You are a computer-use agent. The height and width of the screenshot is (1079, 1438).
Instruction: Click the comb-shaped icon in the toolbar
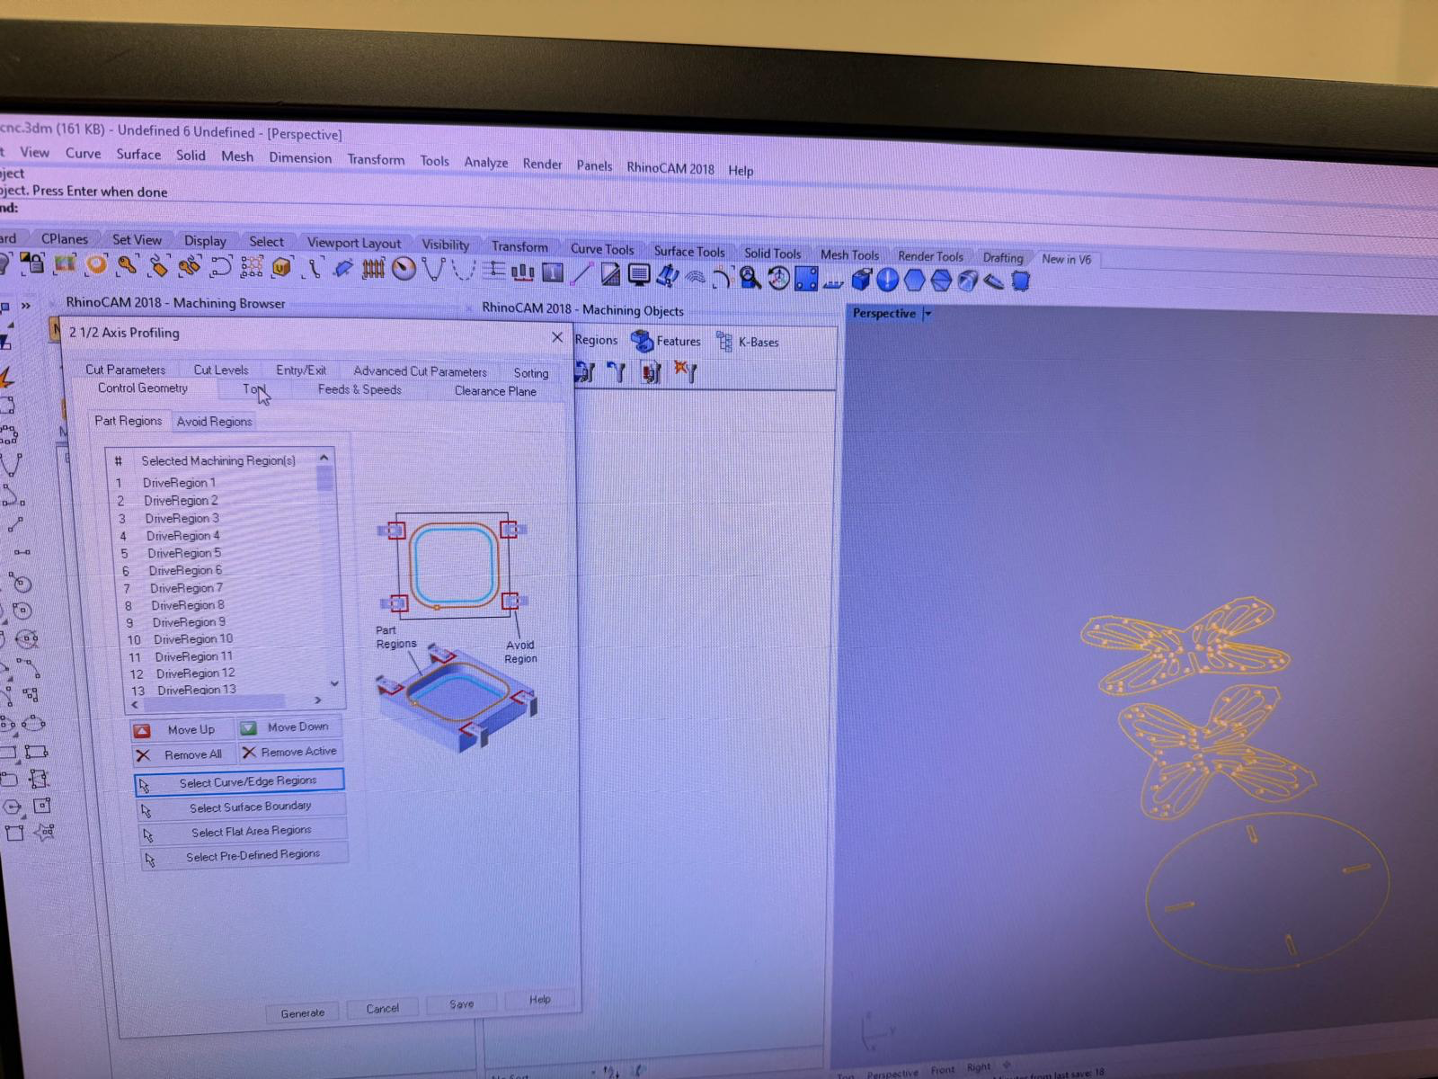click(x=373, y=268)
